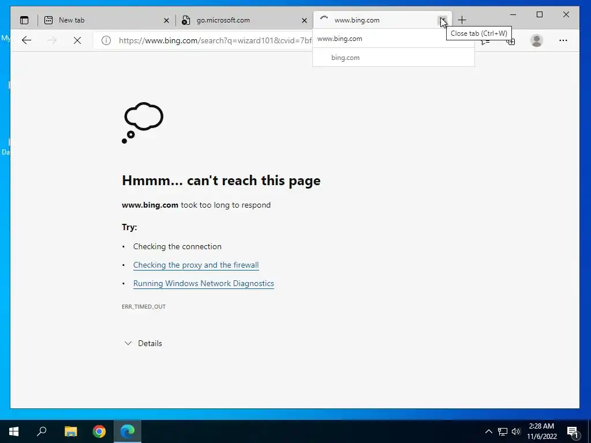Switch to the New tab tab
The width and height of the screenshot is (591, 443).
point(106,20)
